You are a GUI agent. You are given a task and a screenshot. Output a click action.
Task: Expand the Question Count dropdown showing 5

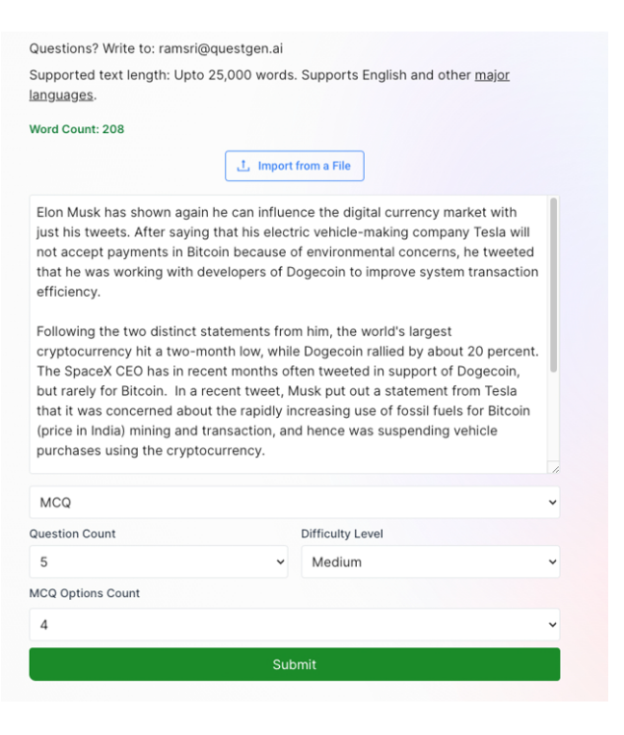click(x=158, y=563)
